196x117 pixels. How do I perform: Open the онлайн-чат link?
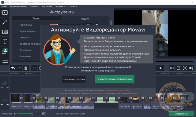[100, 93]
